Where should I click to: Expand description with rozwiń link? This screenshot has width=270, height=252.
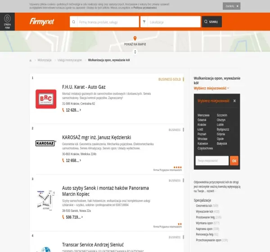point(211,191)
